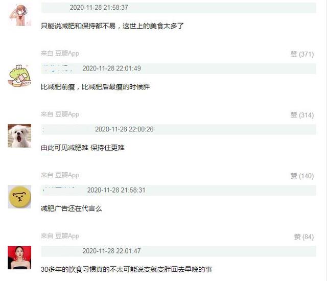Click the woman in red background avatar

[19, 257]
